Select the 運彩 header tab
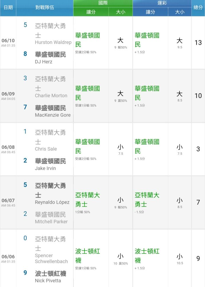This screenshot has height=287, width=205. (162, 3)
